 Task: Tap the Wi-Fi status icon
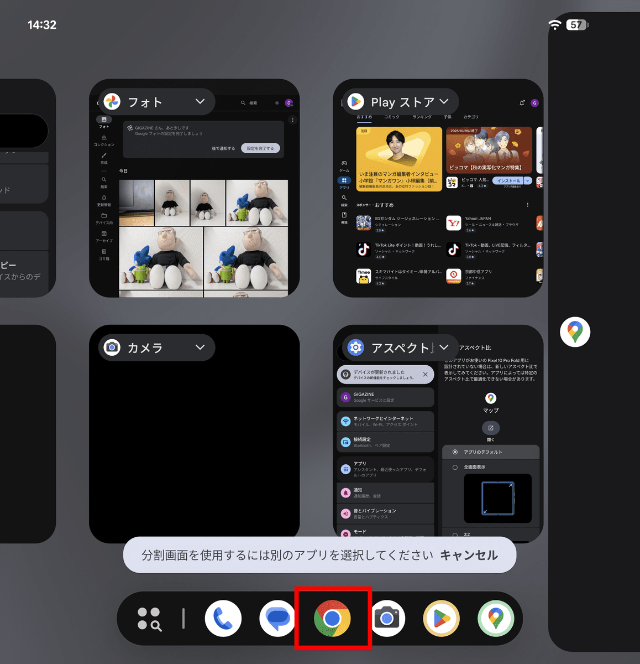[x=554, y=24]
